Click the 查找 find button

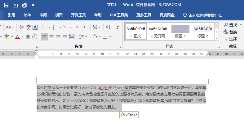click(x=230, y=25)
